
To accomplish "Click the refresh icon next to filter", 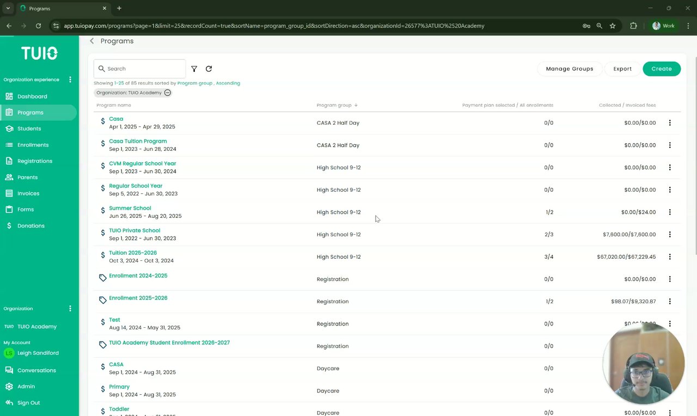I will click(209, 69).
